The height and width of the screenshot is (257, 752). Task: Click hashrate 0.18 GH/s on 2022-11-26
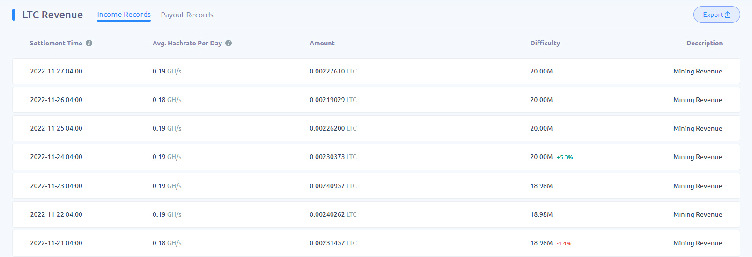tap(167, 100)
